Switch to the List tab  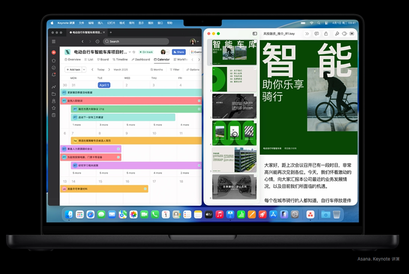tap(89, 59)
